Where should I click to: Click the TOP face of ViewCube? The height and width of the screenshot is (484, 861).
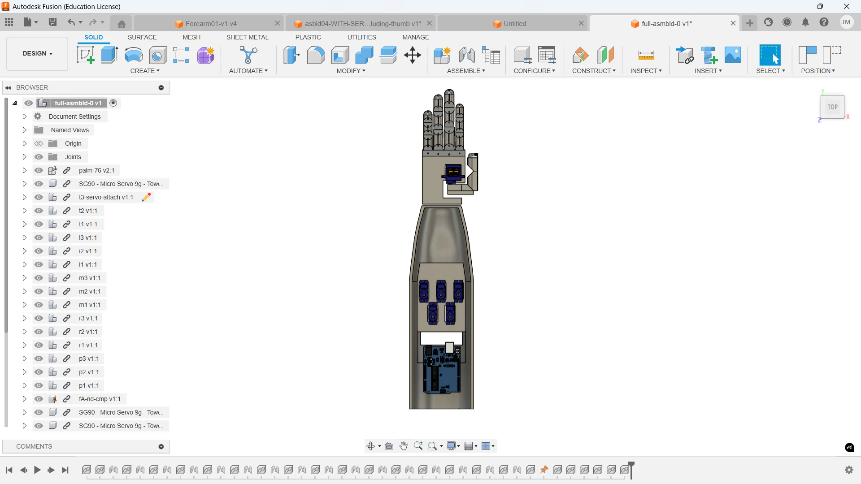(x=832, y=107)
